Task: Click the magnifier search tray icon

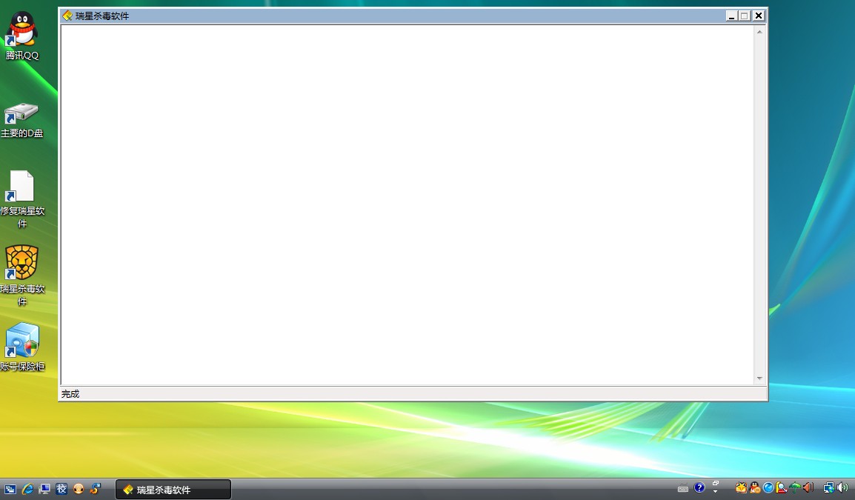Action: pyautogui.click(x=782, y=487)
